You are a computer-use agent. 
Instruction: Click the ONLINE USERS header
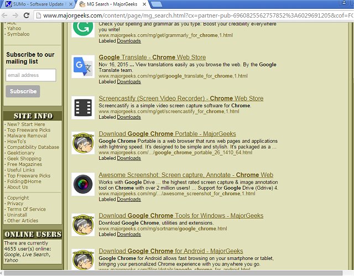pos(33,235)
